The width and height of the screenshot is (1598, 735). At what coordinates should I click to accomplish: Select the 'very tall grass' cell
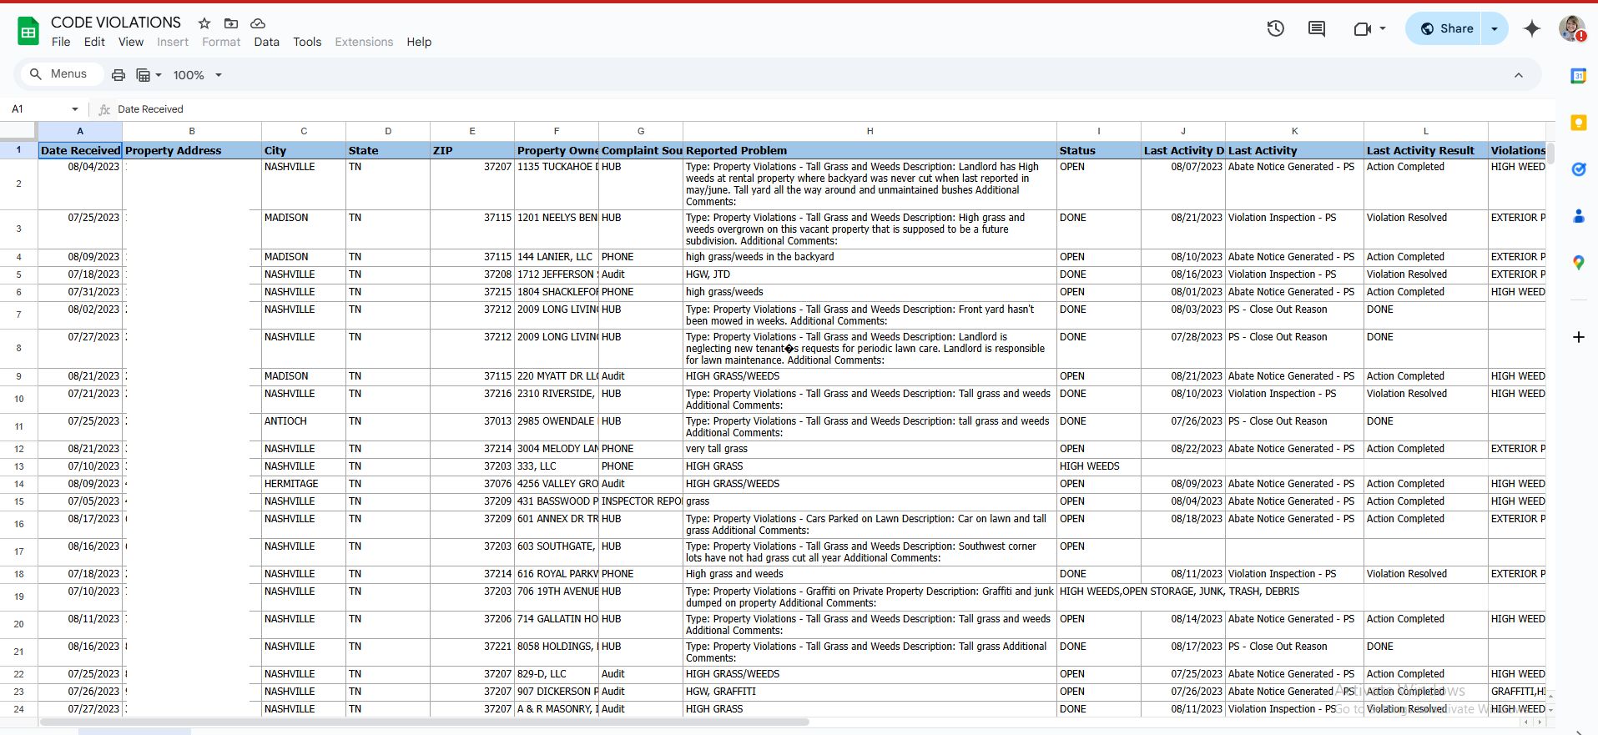point(870,449)
